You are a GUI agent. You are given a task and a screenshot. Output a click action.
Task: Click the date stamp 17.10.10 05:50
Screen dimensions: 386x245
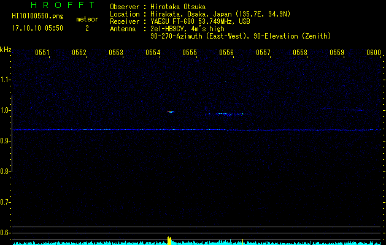coord(37,28)
